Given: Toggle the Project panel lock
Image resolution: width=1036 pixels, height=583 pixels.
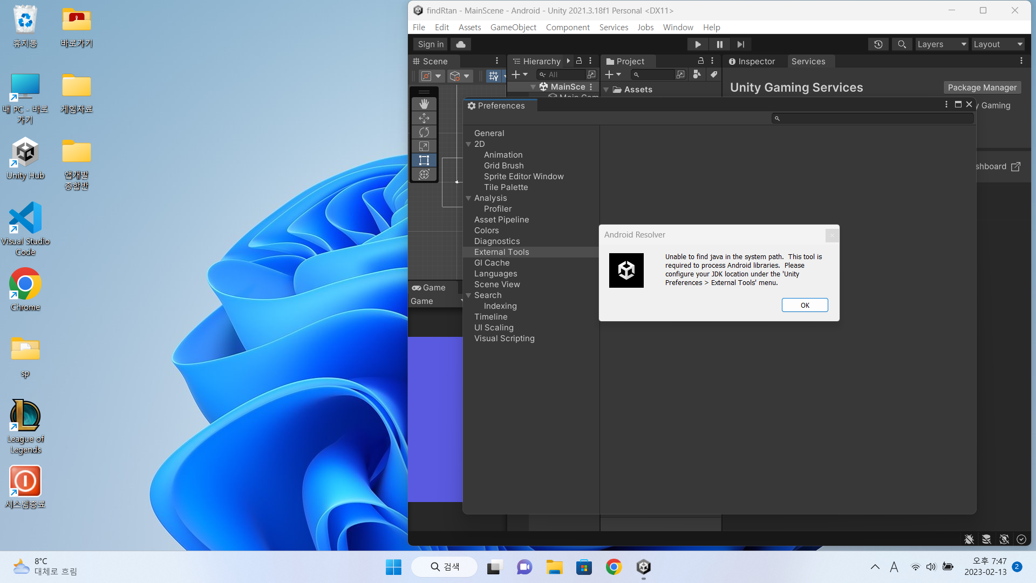Looking at the screenshot, I should (x=701, y=60).
